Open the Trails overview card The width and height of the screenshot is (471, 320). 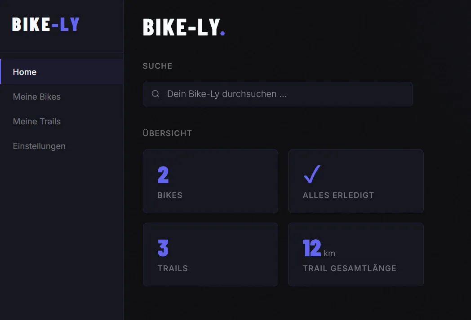[210, 254]
